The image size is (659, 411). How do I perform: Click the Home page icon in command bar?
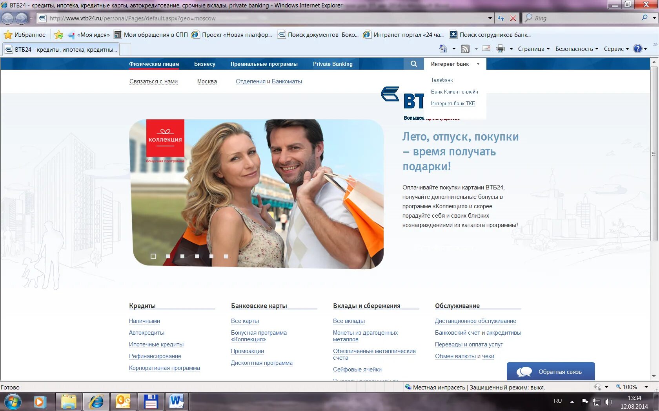point(443,49)
